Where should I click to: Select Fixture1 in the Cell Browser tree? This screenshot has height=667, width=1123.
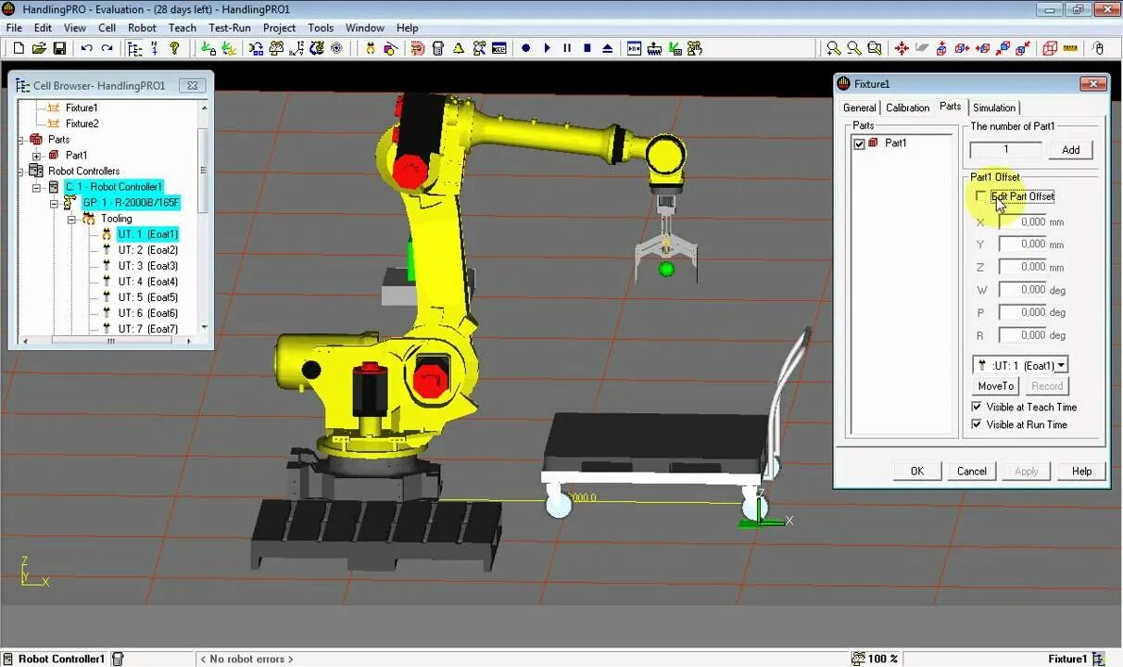(x=82, y=107)
